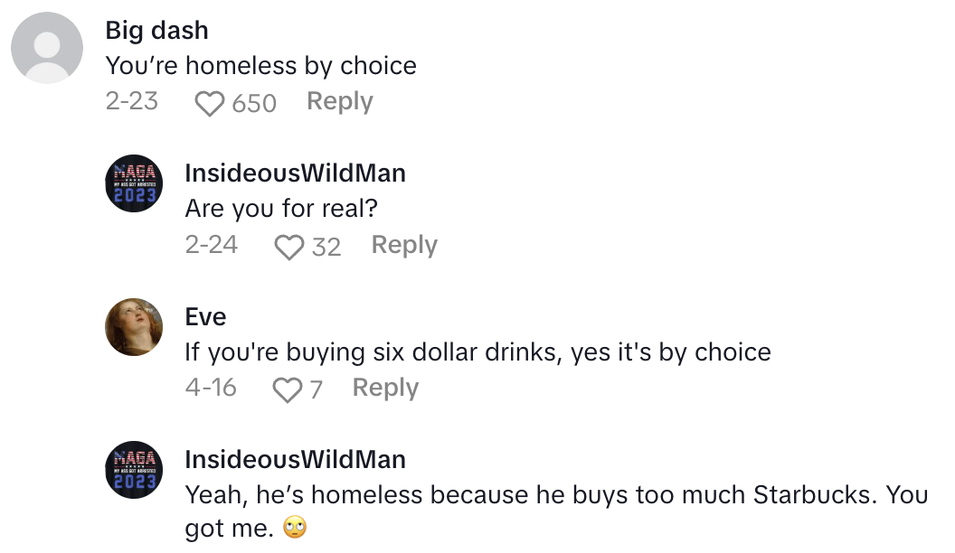The width and height of the screenshot is (955, 553).
Task: Click InsideousWildMan username above "Are you for real?"
Action: (x=295, y=173)
